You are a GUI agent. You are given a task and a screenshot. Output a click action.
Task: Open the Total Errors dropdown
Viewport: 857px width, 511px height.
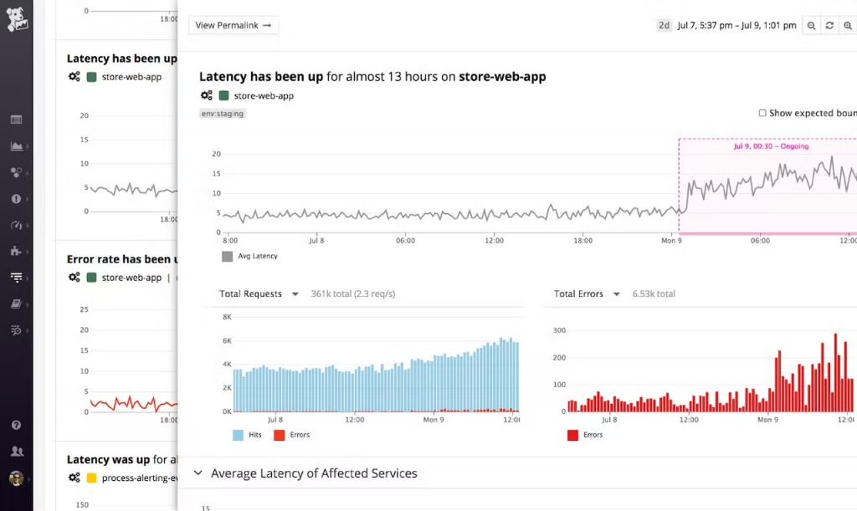click(617, 294)
